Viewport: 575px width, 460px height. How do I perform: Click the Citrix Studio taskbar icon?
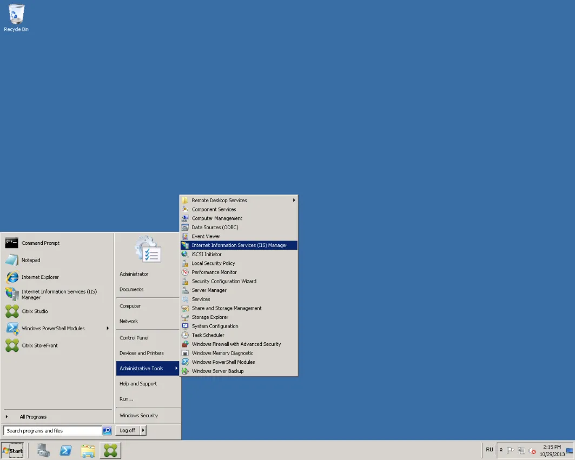click(x=110, y=450)
